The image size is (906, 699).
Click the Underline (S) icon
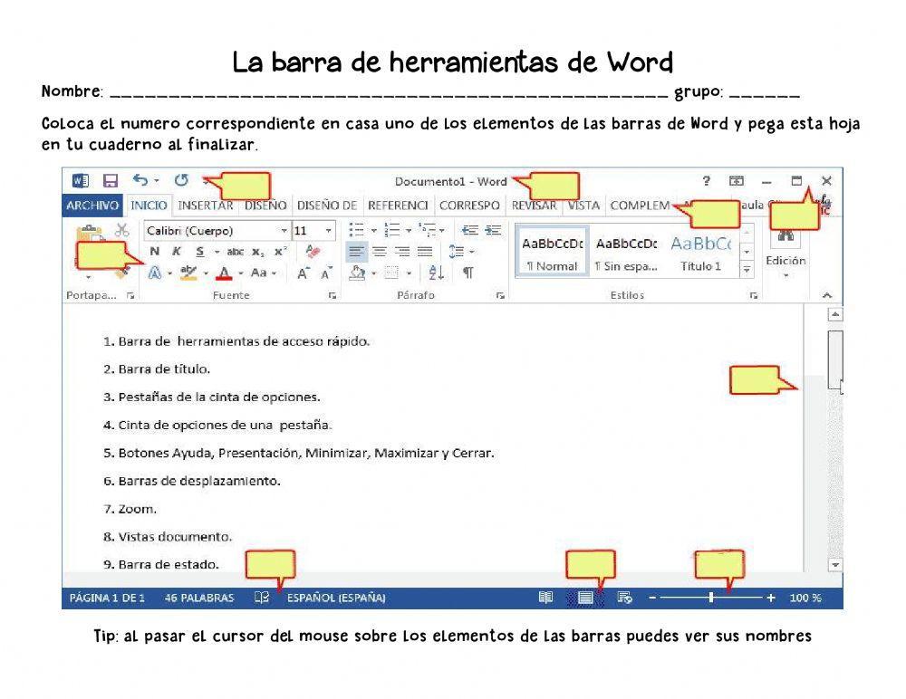pos(198,252)
